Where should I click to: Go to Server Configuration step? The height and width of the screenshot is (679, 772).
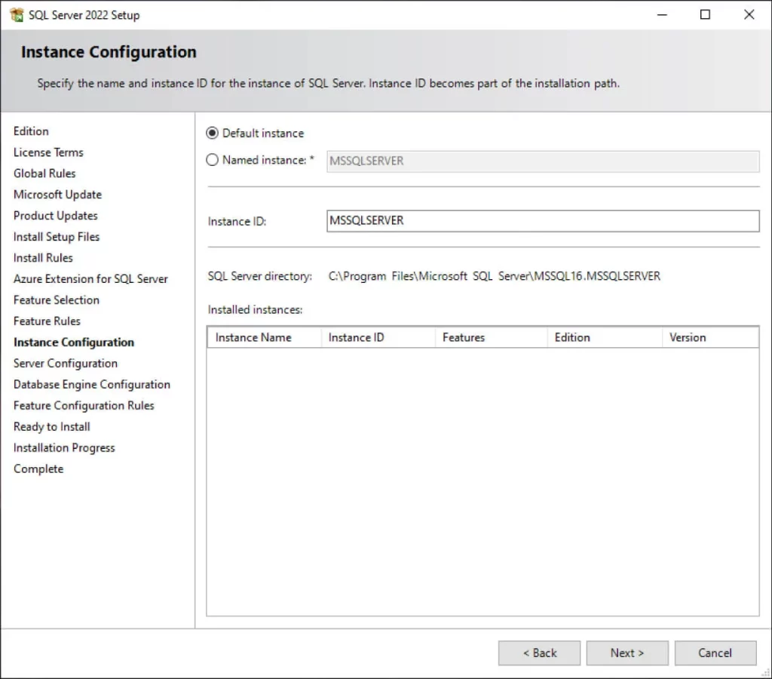[65, 363]
